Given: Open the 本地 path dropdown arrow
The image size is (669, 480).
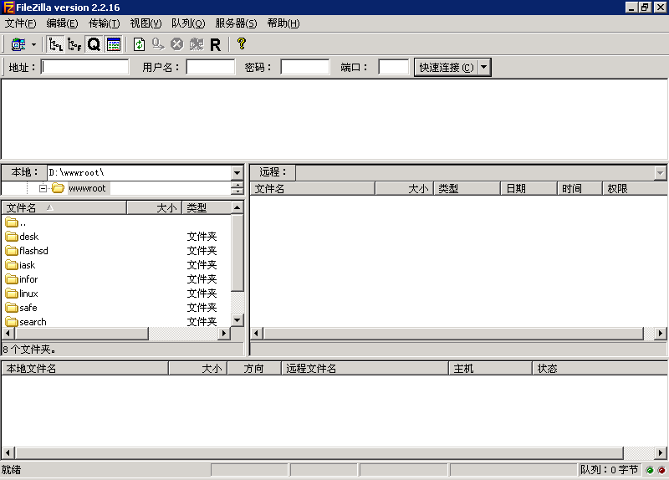Looking at the screenshot, I should [237, 173].
